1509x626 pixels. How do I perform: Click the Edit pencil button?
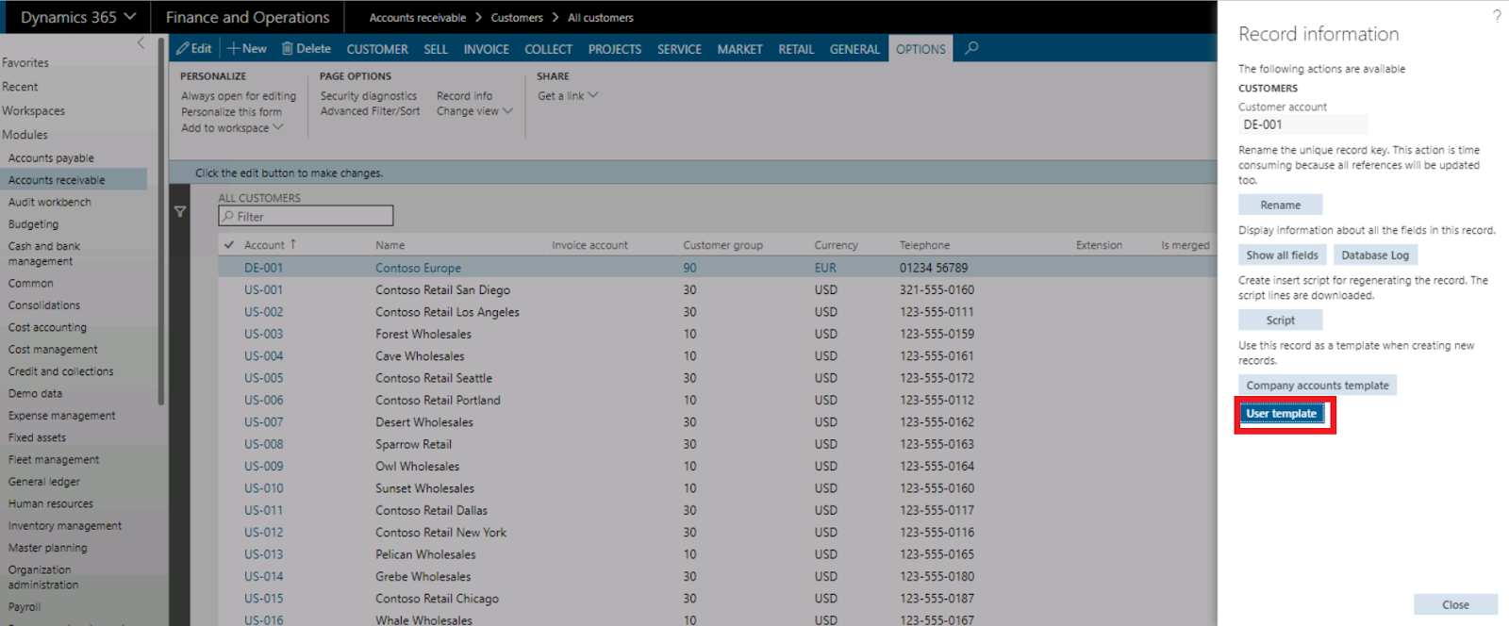[194, 48]
